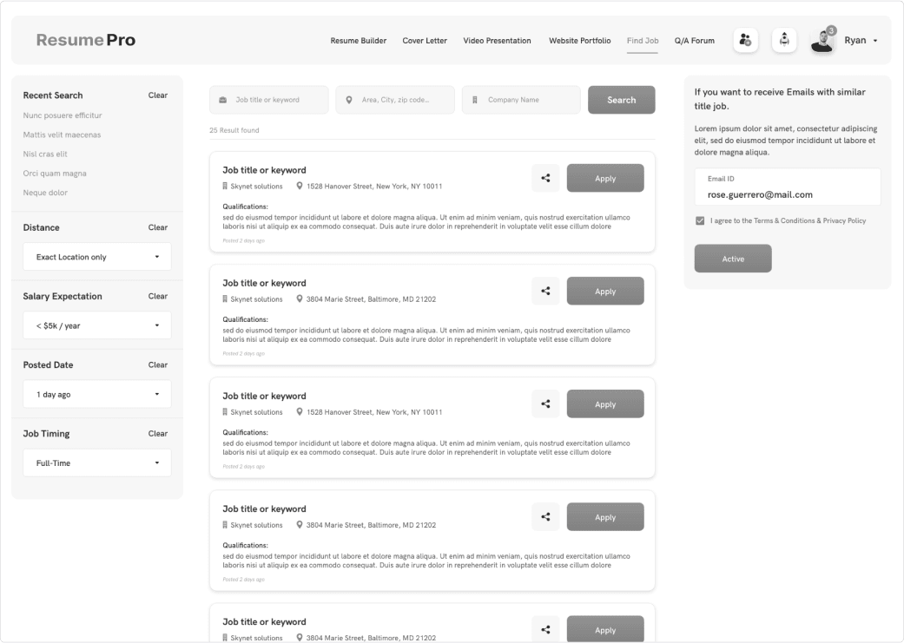Viewport: 904px width, 643px height.
Task: Open the Q/A Forum menu item
Action: [x=694, y=40]
